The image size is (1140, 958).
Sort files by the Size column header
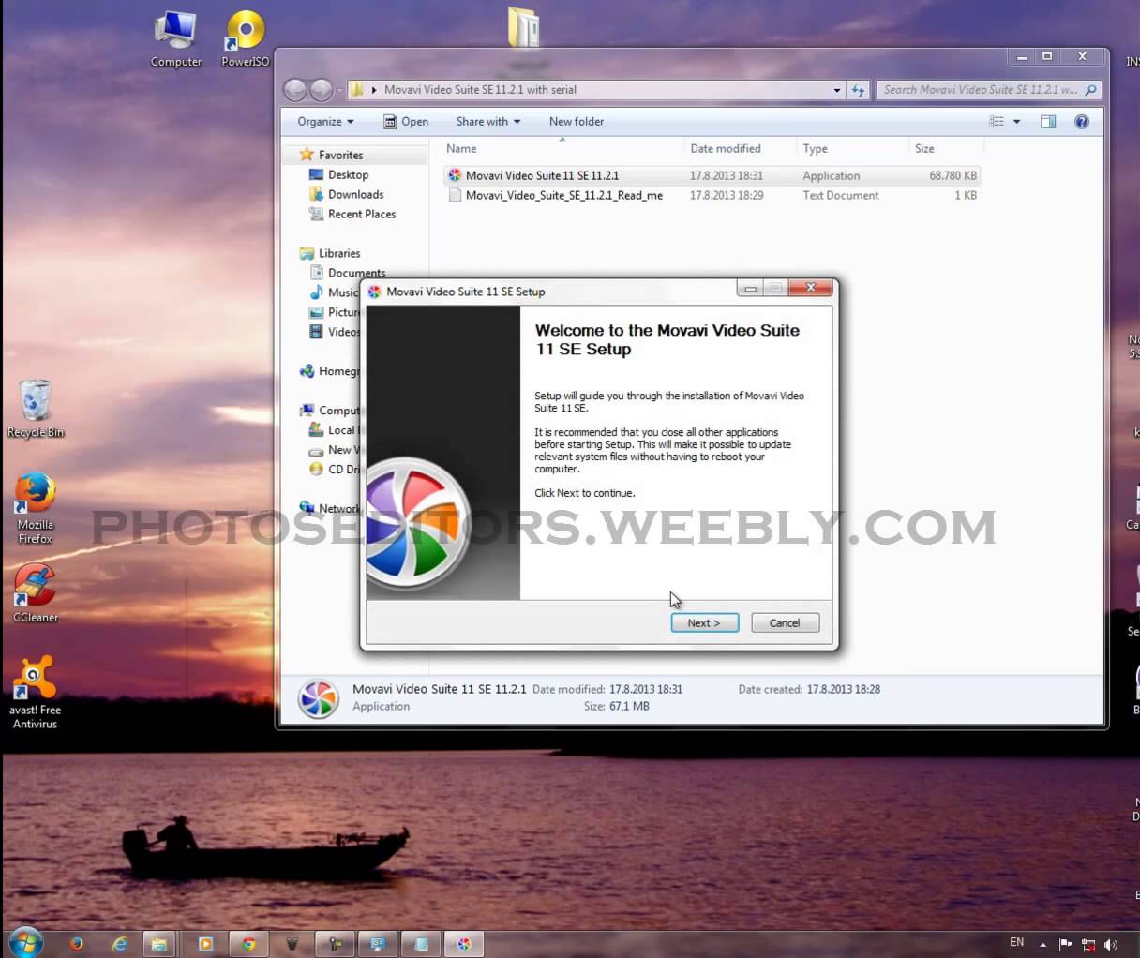click(924, 148)
